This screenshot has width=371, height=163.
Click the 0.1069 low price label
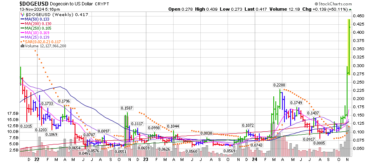pos(52,134)
